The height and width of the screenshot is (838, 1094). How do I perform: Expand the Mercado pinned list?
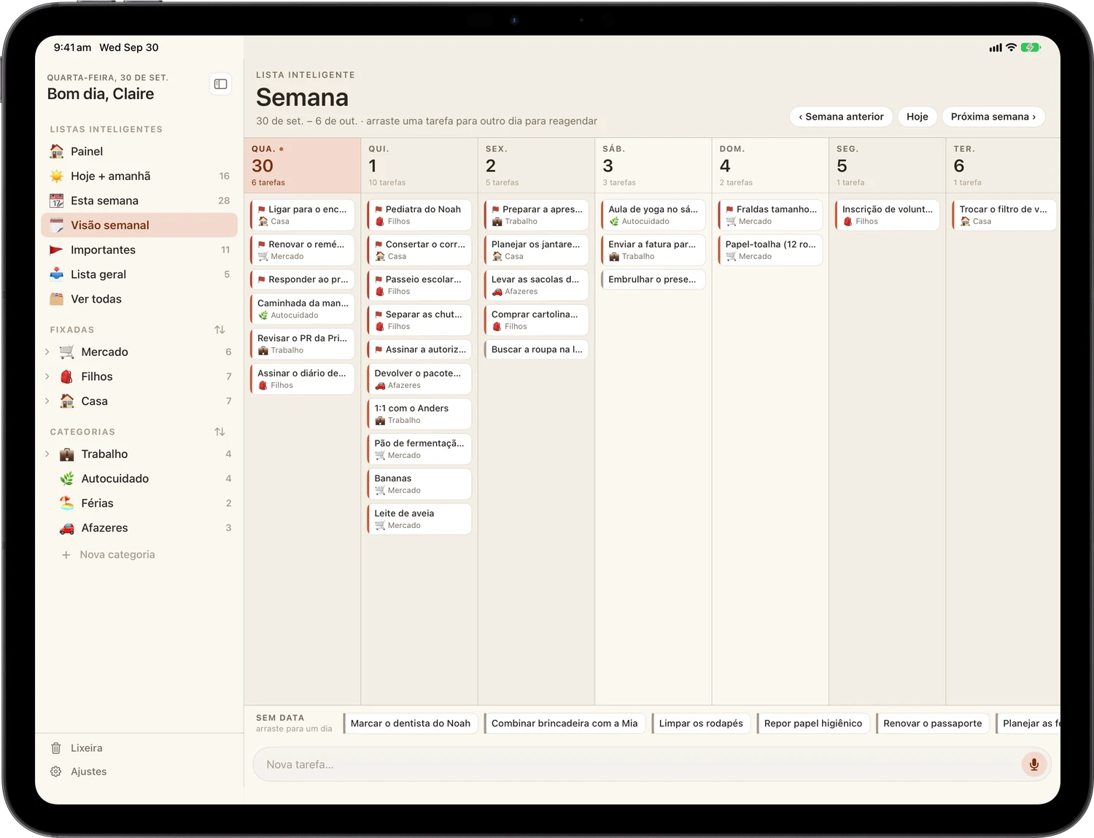pos(47,352)
